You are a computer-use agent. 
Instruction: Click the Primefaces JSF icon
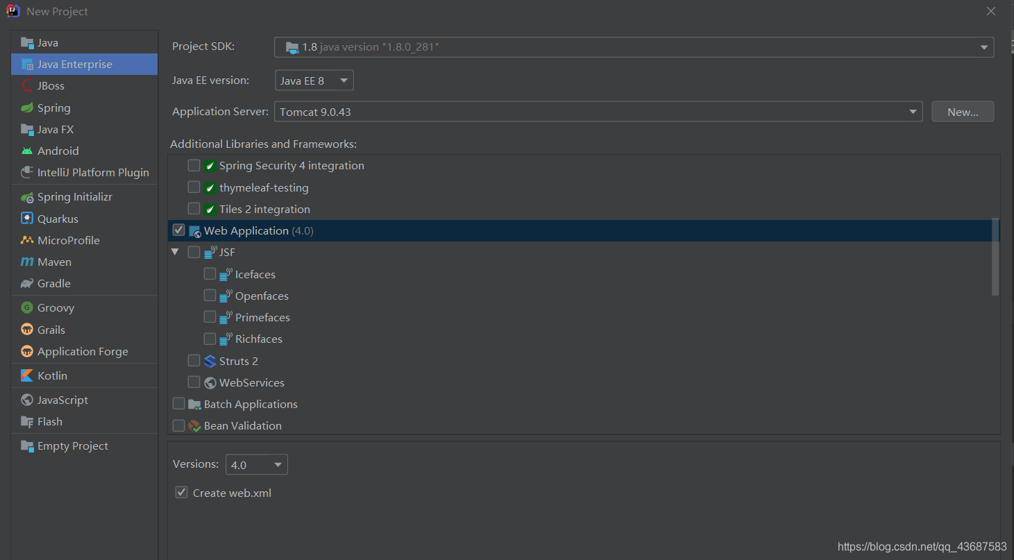pyautogui.click(x=226, y=317)
